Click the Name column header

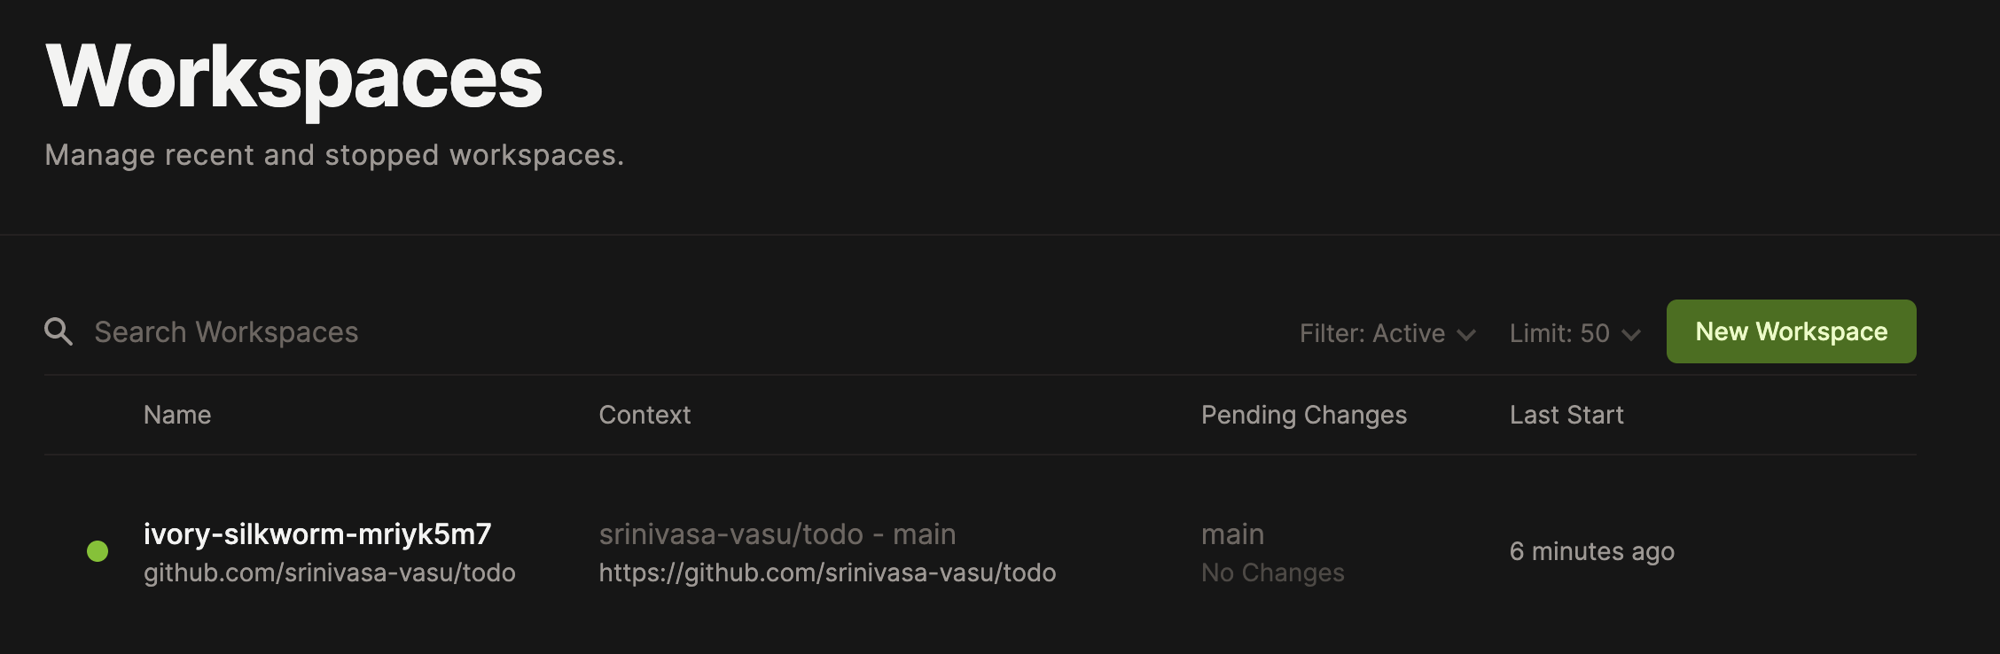click(x=177, y=415)
